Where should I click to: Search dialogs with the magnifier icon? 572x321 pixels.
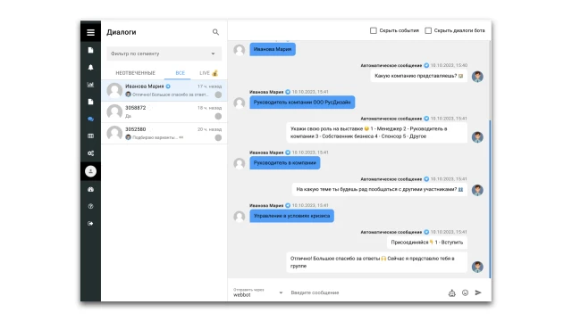point(215,32)
